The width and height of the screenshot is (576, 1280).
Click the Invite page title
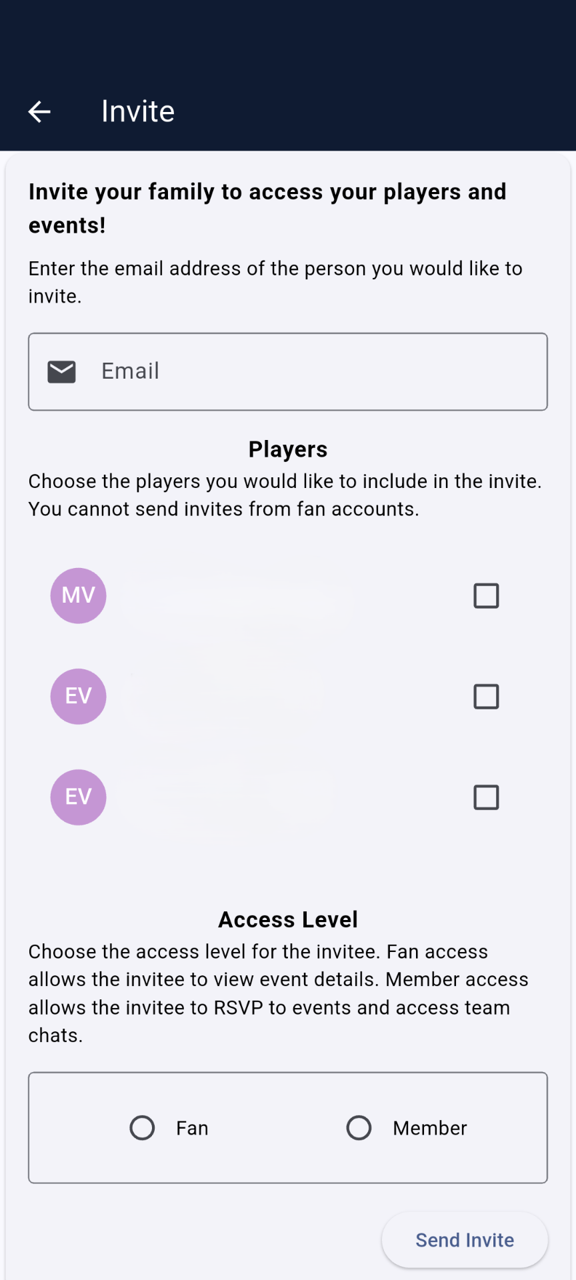tap(138, 111)
